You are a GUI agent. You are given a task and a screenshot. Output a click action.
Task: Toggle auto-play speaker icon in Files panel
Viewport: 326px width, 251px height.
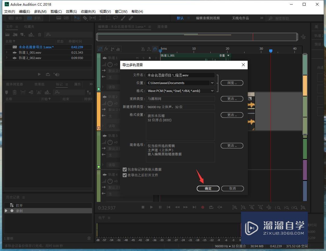[57, 74]
